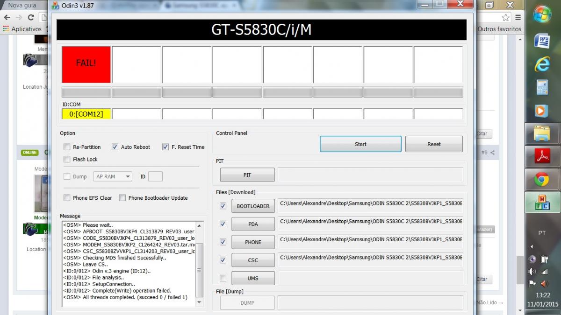This screenshot has width=561, height=315.
Task: Untick the checkbox beside PDA button
Action: click(x=223, y=224)
